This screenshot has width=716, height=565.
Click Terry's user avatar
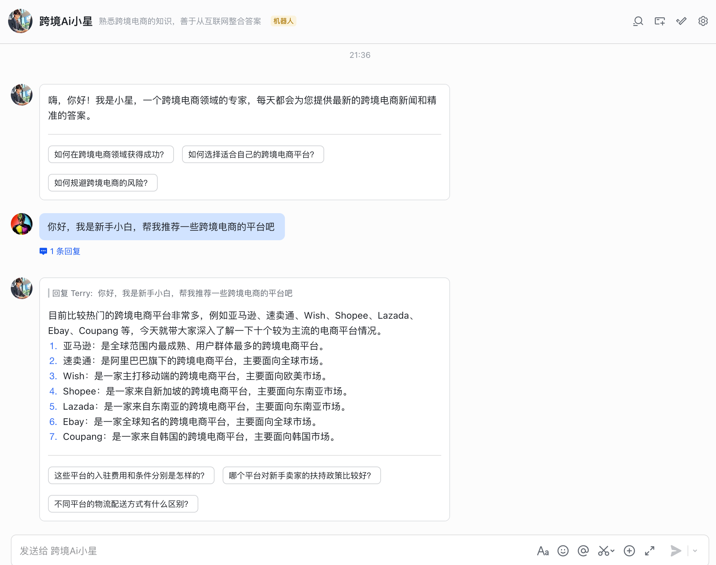[x=22, y=224]
